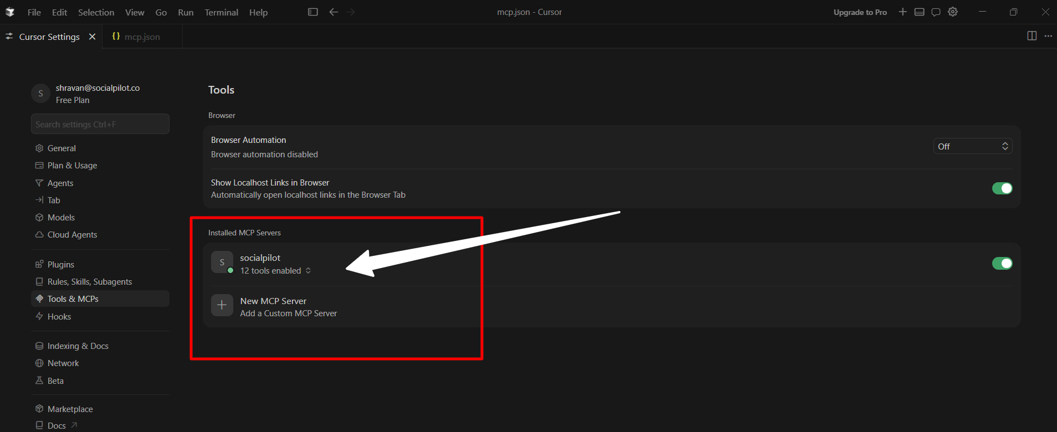Open Plugins settings section
The image size is (1057, 432).
[100, 264]
